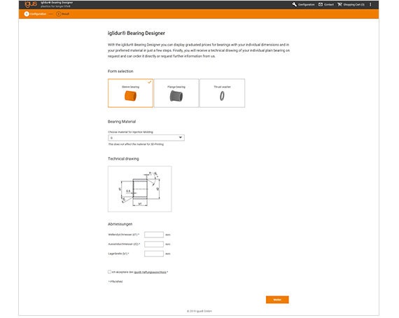Click the igus logo in header
Screen dimensions: 399x318
[31, 4]
